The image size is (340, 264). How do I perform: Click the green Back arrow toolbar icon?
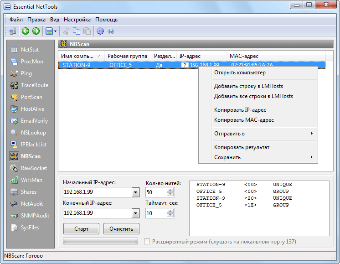[26, 31]
